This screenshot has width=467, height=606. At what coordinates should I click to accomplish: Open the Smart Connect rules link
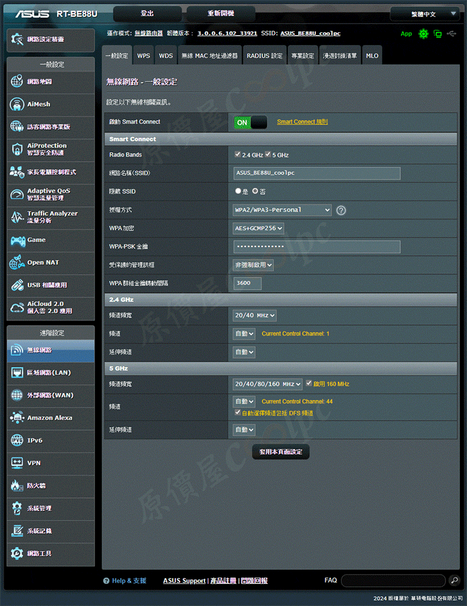pyautogui.click(x=302, y=122)
